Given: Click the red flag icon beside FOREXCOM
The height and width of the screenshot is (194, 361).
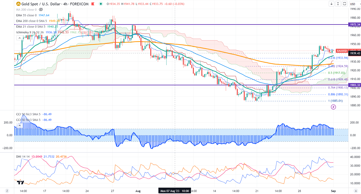Looking at the screenshot, I should (x=93, y=4).
